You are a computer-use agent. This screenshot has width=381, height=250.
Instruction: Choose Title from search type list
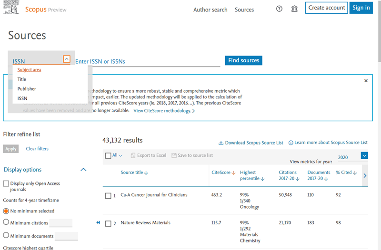(21, 79)
